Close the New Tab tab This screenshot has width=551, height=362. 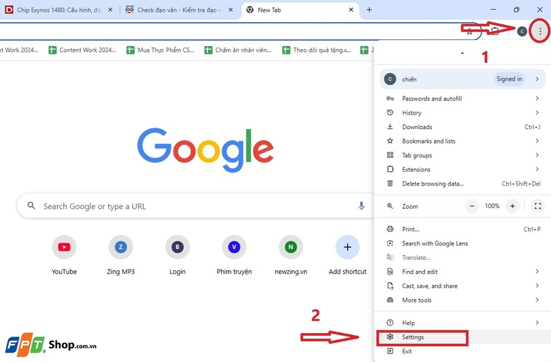(x=351, y=10)
